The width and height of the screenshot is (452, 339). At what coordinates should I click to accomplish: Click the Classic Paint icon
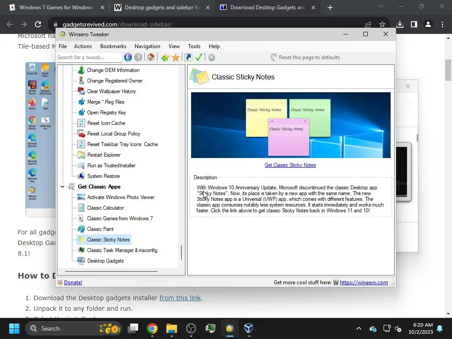(x=81, y=229)
